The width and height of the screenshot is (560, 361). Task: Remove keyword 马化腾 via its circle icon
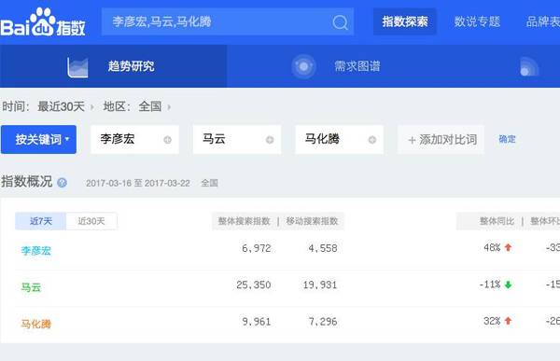click(371, 140)
